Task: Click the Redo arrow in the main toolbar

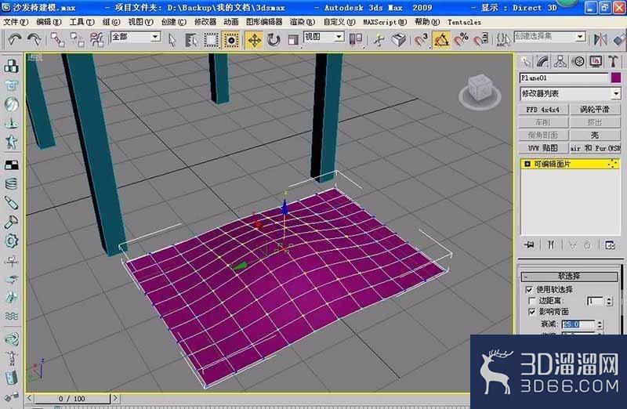Action: point(34,39)
